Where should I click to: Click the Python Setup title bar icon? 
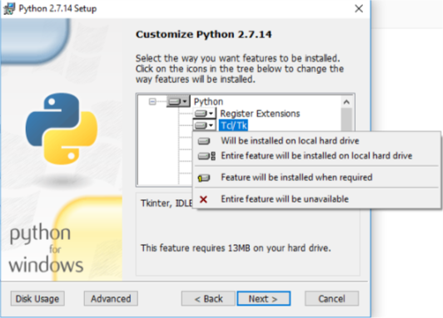[9, 9]
